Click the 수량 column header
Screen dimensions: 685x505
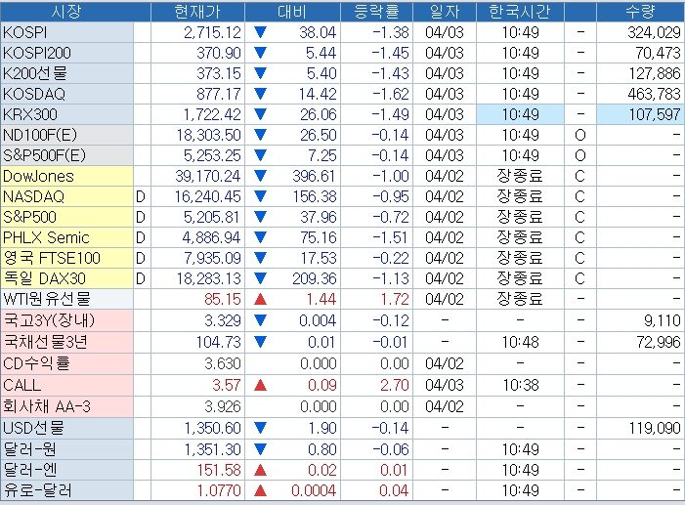click(x=640, y=12)
